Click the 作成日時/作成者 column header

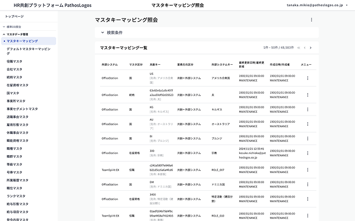[x=280, y=65]
